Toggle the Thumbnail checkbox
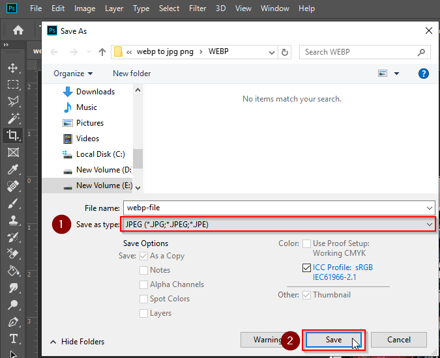The width and height of the screenshot is (440, 358). tap(306, 295)
